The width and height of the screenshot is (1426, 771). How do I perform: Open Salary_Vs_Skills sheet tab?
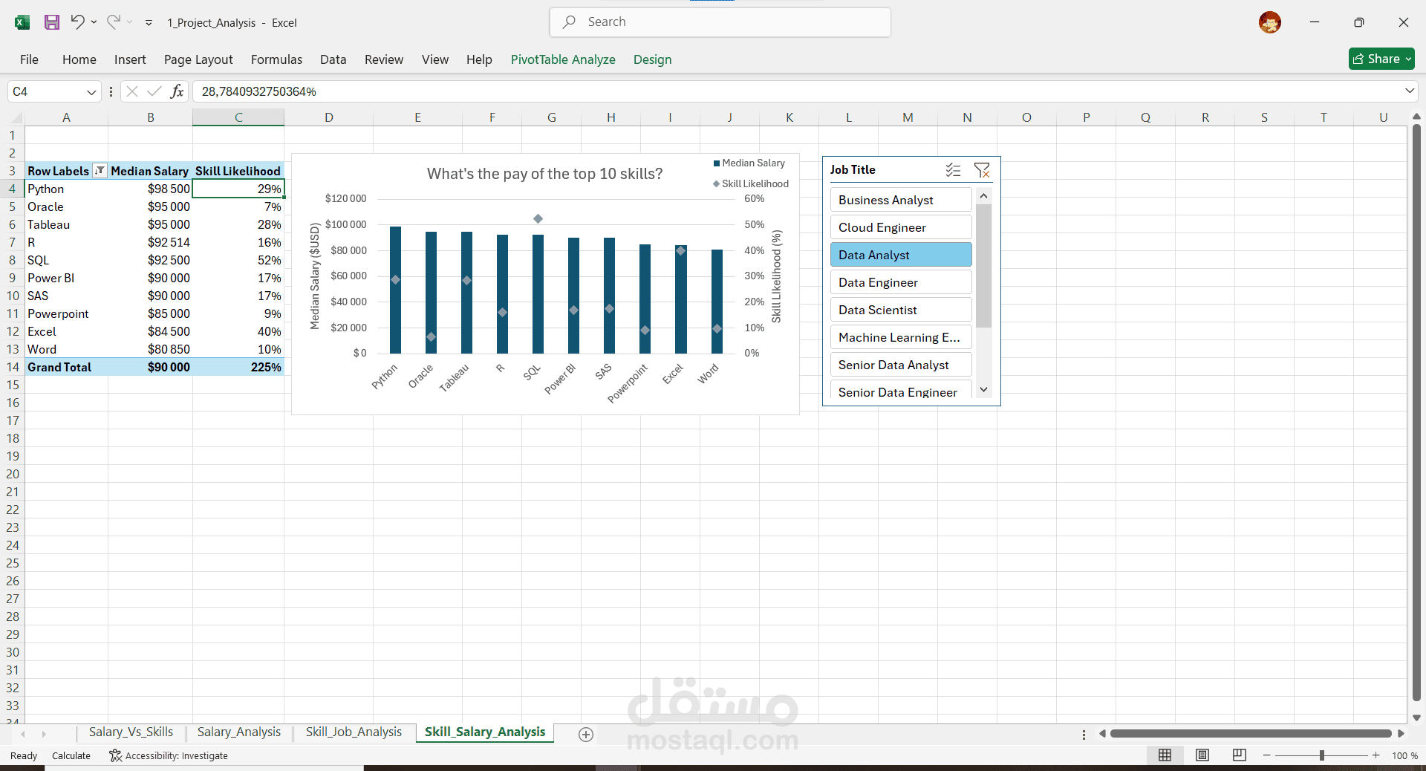tap(131, 732)
